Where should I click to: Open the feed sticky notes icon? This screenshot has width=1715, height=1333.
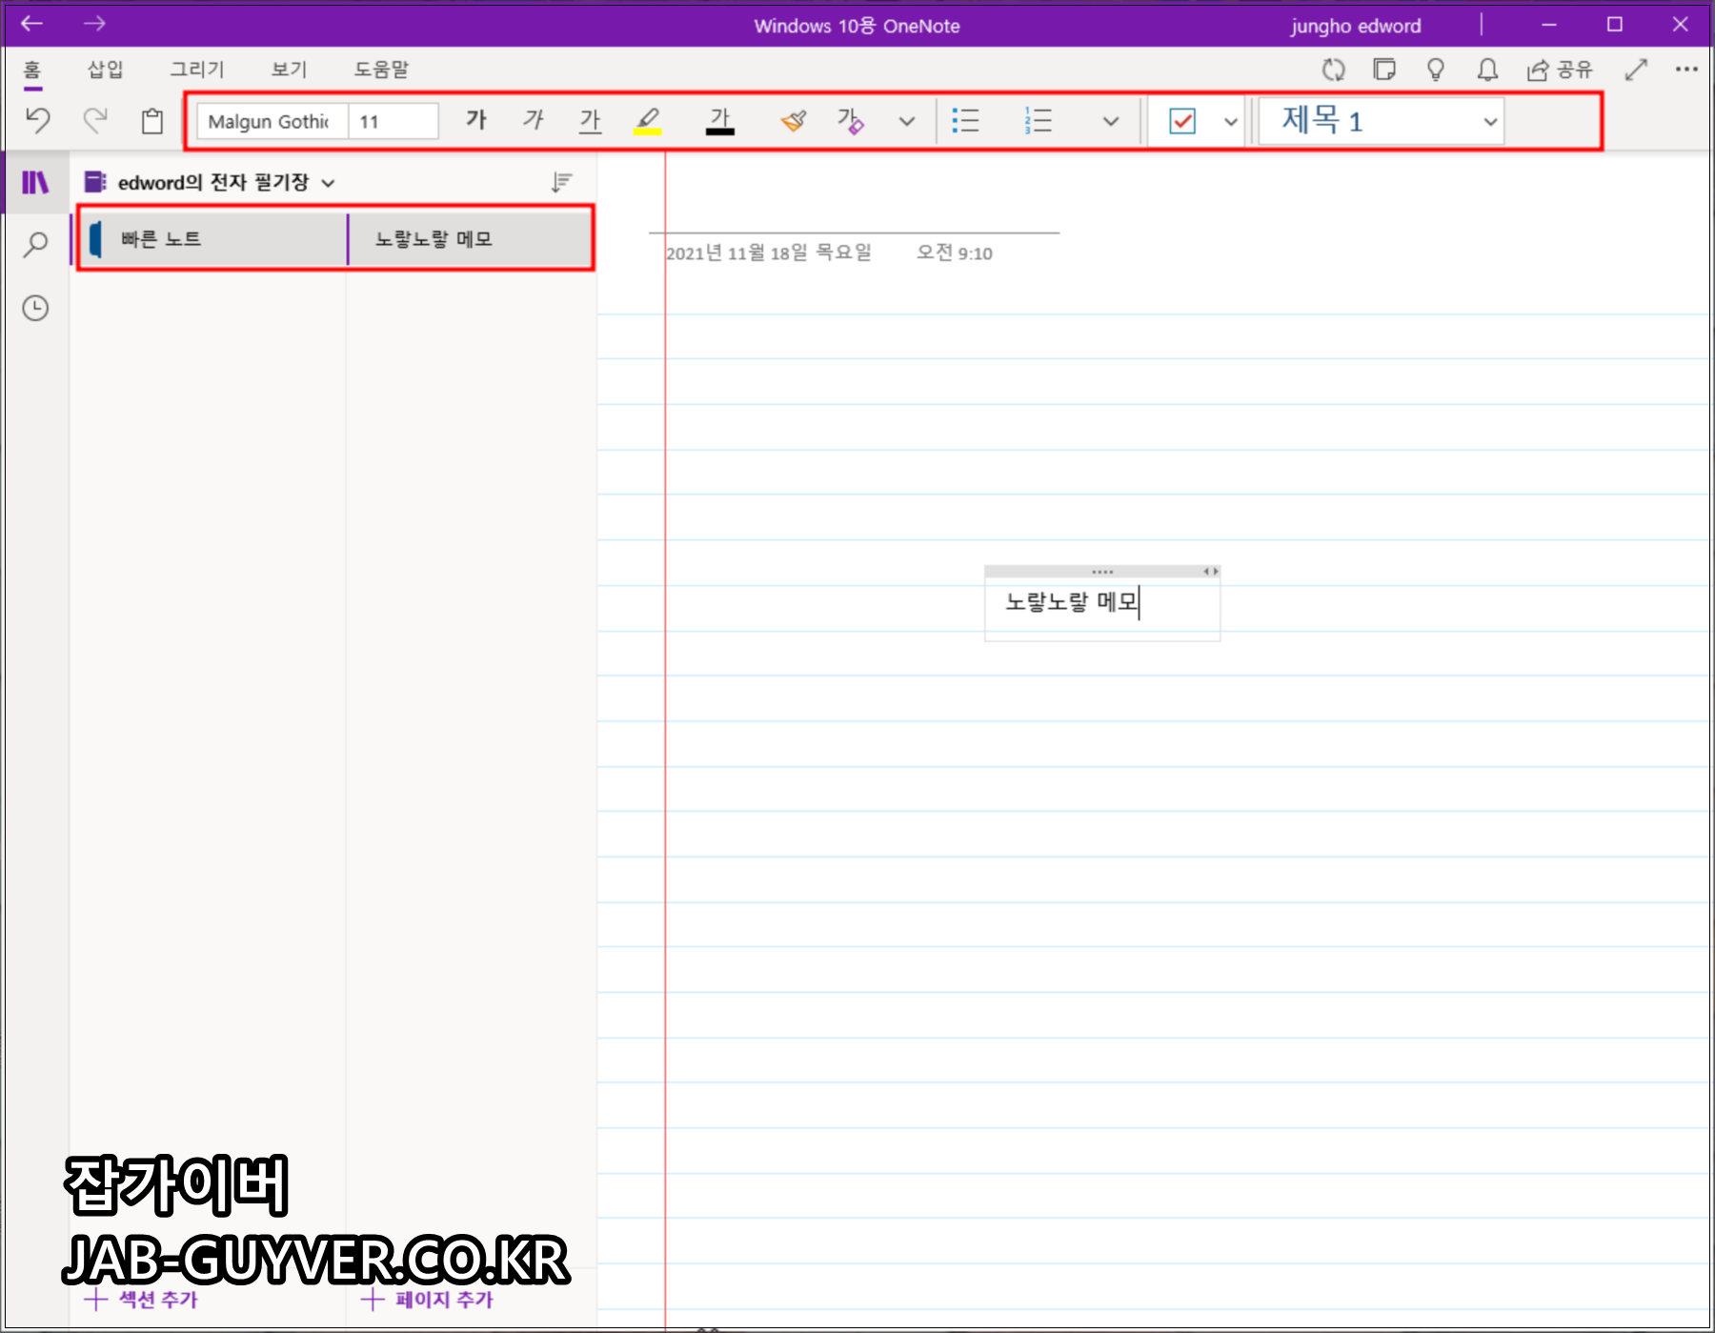pos(1384,70)
